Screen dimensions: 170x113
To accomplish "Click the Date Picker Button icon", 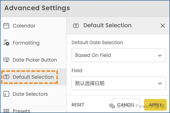I will 6,60.
